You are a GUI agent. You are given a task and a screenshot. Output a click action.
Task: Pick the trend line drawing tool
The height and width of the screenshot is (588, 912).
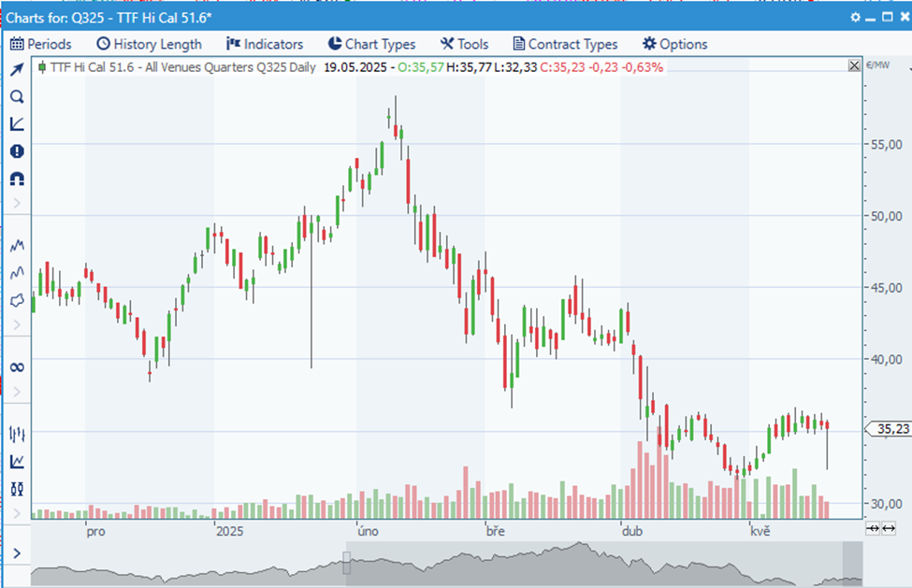coord(17,124)
